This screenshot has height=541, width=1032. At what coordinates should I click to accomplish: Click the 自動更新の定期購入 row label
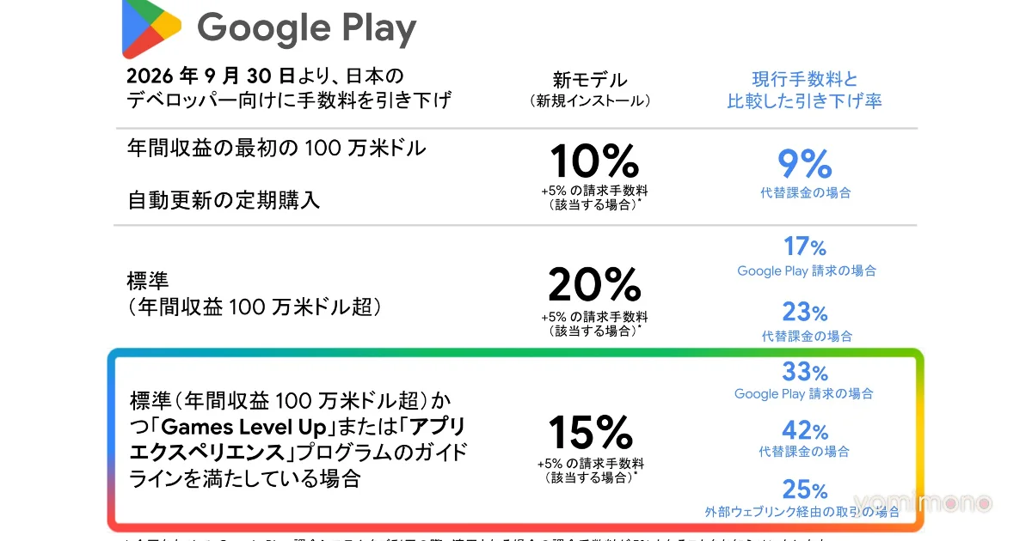(x=224, y=200)
